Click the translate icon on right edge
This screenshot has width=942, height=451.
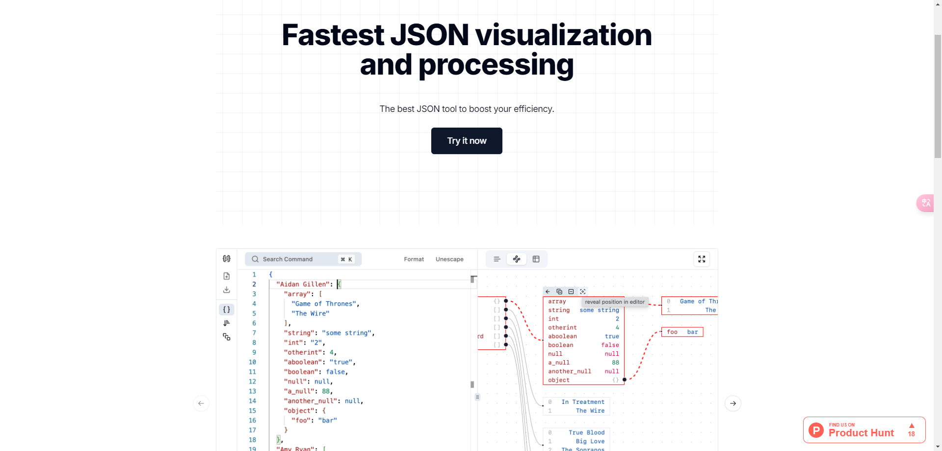pos(925,203)
